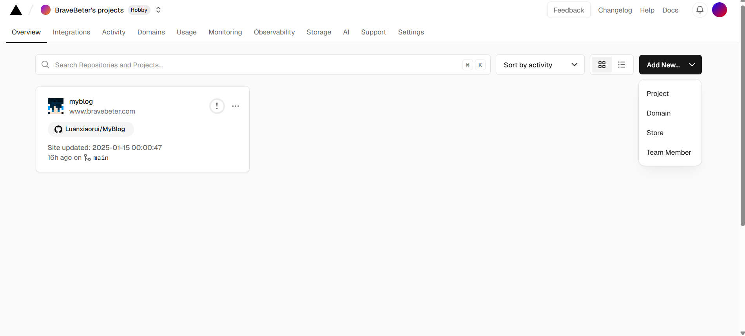Go to the Support tab
Viewport: 745px width, 336px height.
[x=373, y=32]
